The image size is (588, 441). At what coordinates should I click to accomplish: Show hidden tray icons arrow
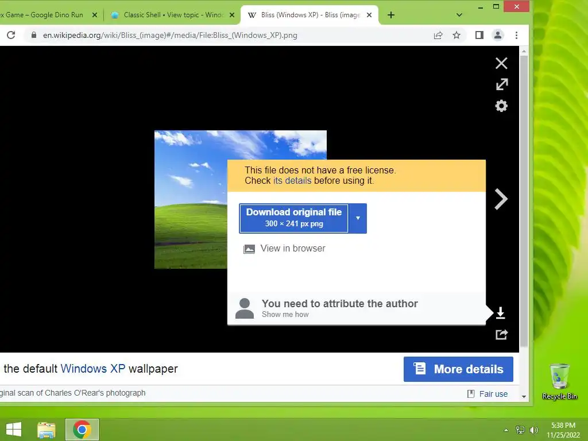pyautogui.click(x=506, y=430)
